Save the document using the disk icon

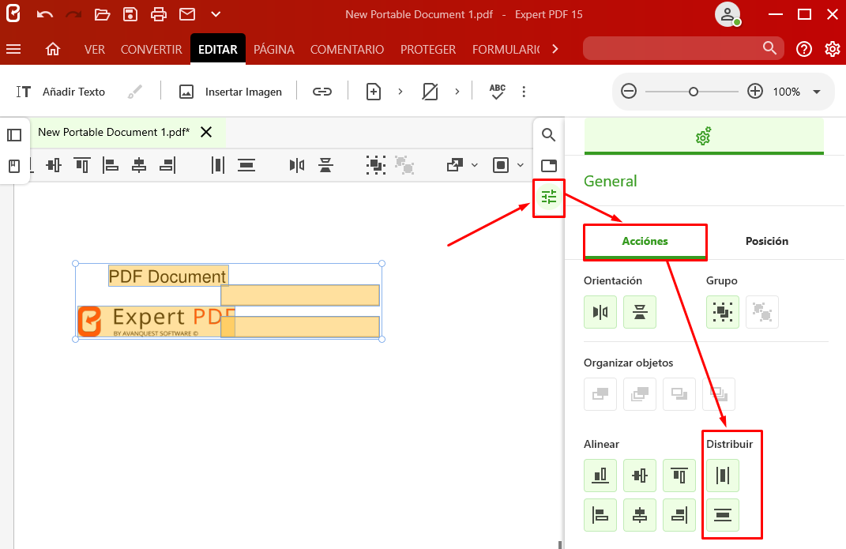pyautogui.click(x=130, y=14)
